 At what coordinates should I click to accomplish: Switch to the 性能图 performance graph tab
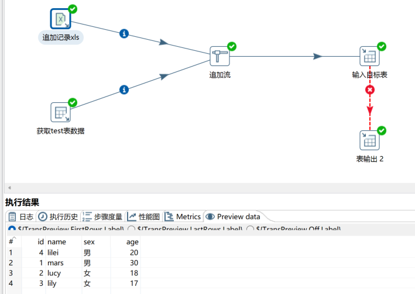tap(144, 216)
